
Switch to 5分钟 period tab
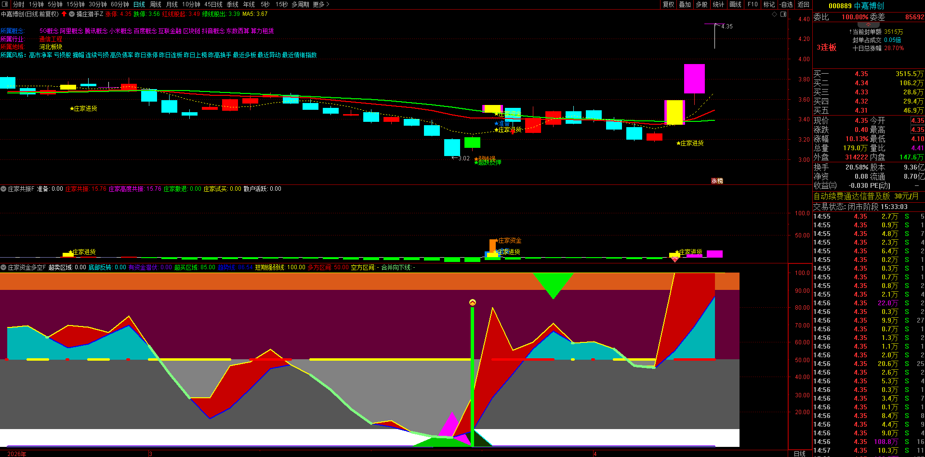coord(55,4)
